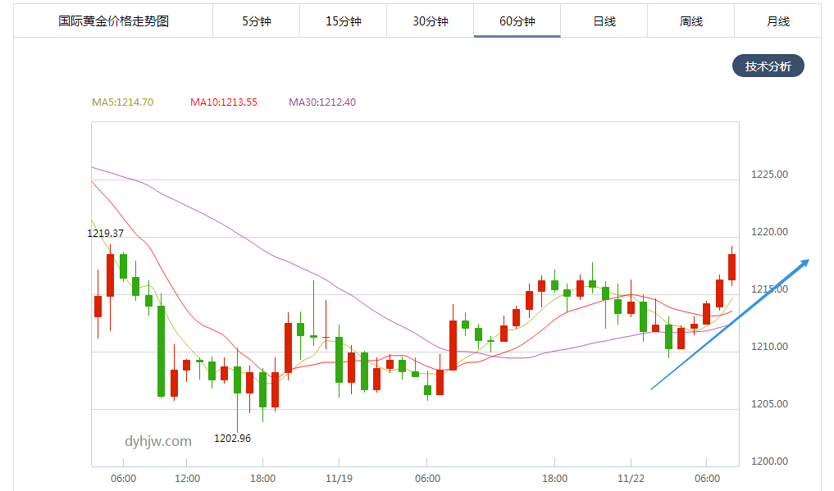The height and width of the screenshot is (491, 834).
Task: Select the 11/19 date on the time axis
Action: (339, 479)
